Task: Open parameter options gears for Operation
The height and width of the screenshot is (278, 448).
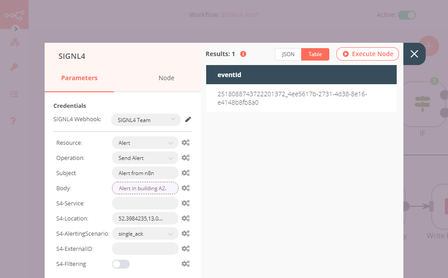Action: pos(186,158)
